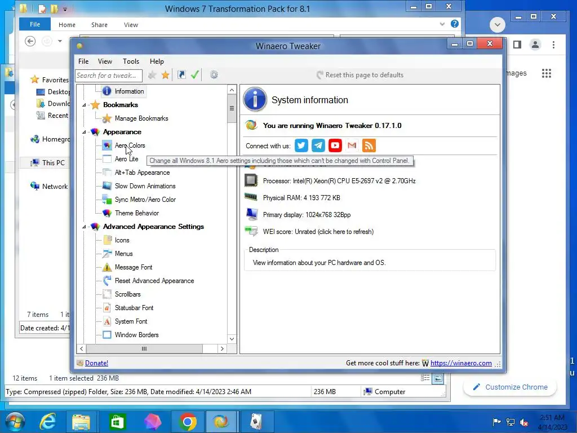Screen dimensions: 577x433
Task: Open the Tools menu
Action: coord(131,61)
